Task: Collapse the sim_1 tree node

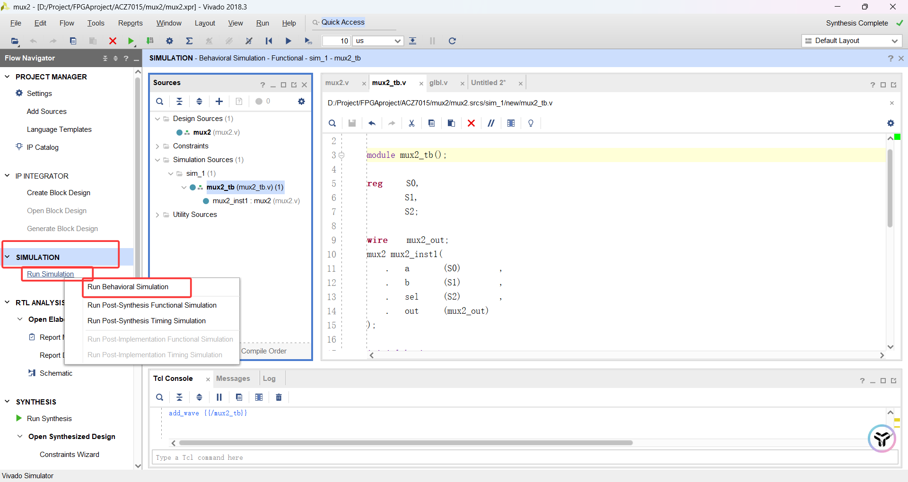Action: pos(171,173)
